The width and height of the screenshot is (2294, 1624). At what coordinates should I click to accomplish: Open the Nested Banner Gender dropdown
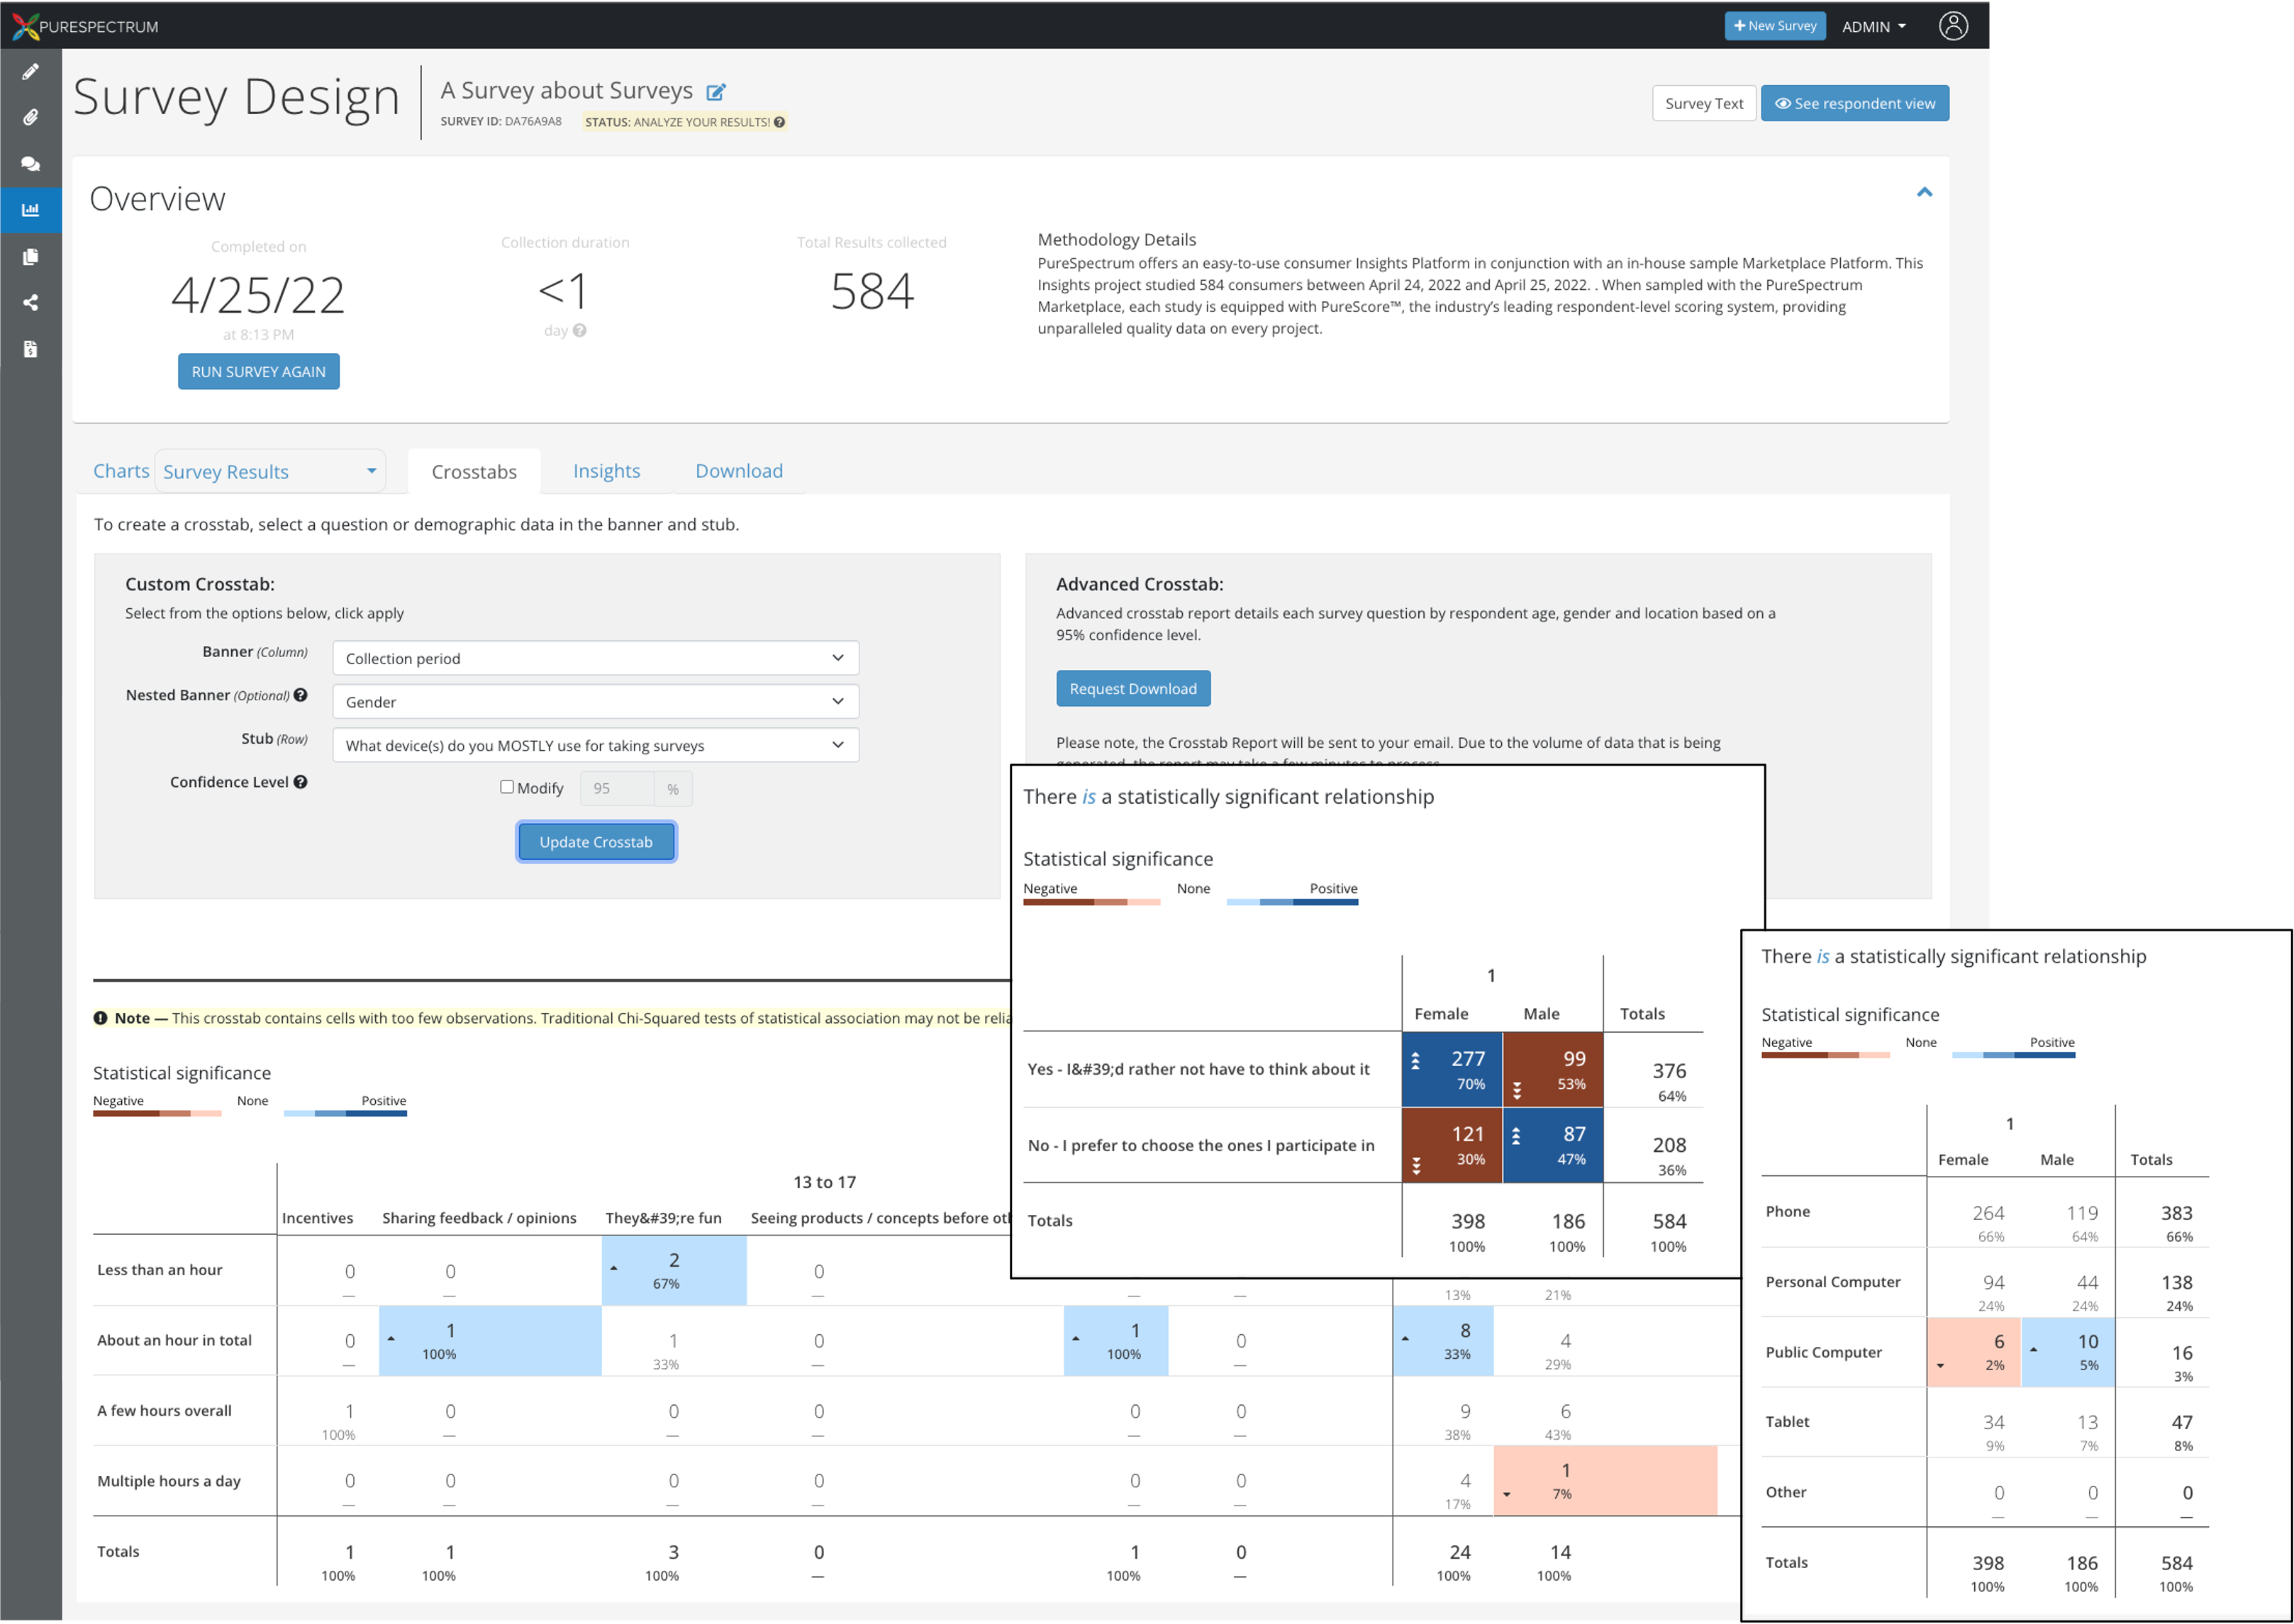(595, 701)
